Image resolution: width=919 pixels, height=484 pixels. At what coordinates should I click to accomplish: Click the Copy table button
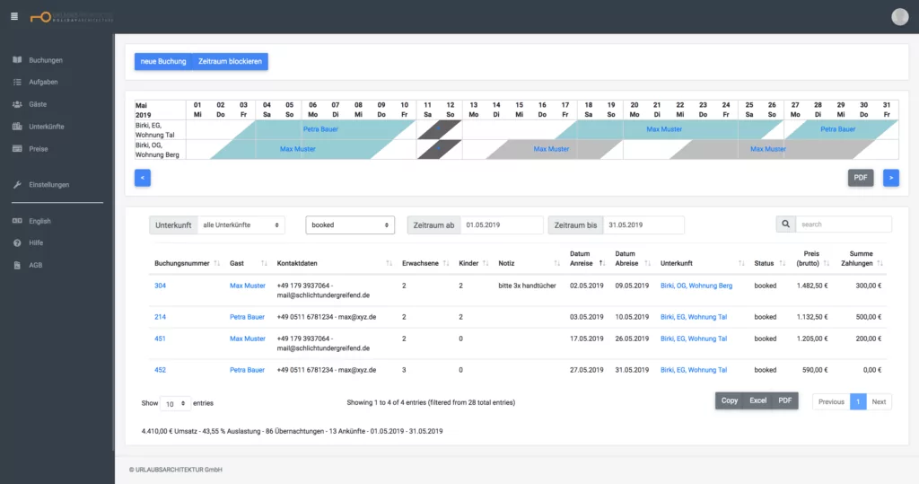(x=729, y=400)
